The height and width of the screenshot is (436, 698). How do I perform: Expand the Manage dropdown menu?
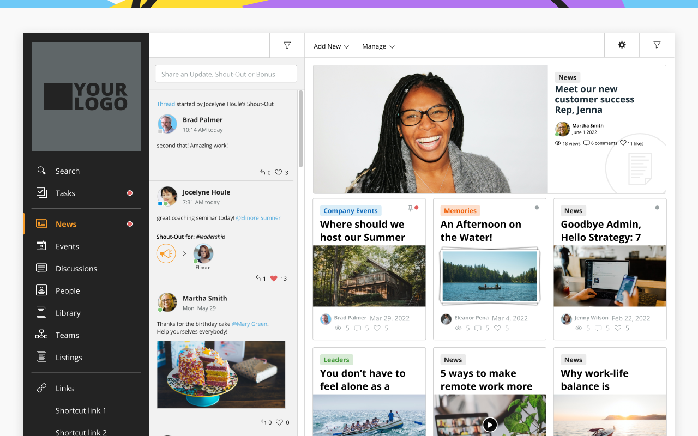pos(378,46)
